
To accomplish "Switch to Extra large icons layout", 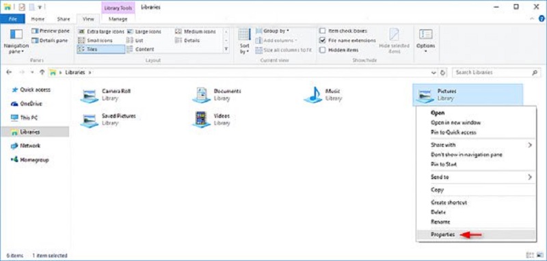I will click(101, 31).
